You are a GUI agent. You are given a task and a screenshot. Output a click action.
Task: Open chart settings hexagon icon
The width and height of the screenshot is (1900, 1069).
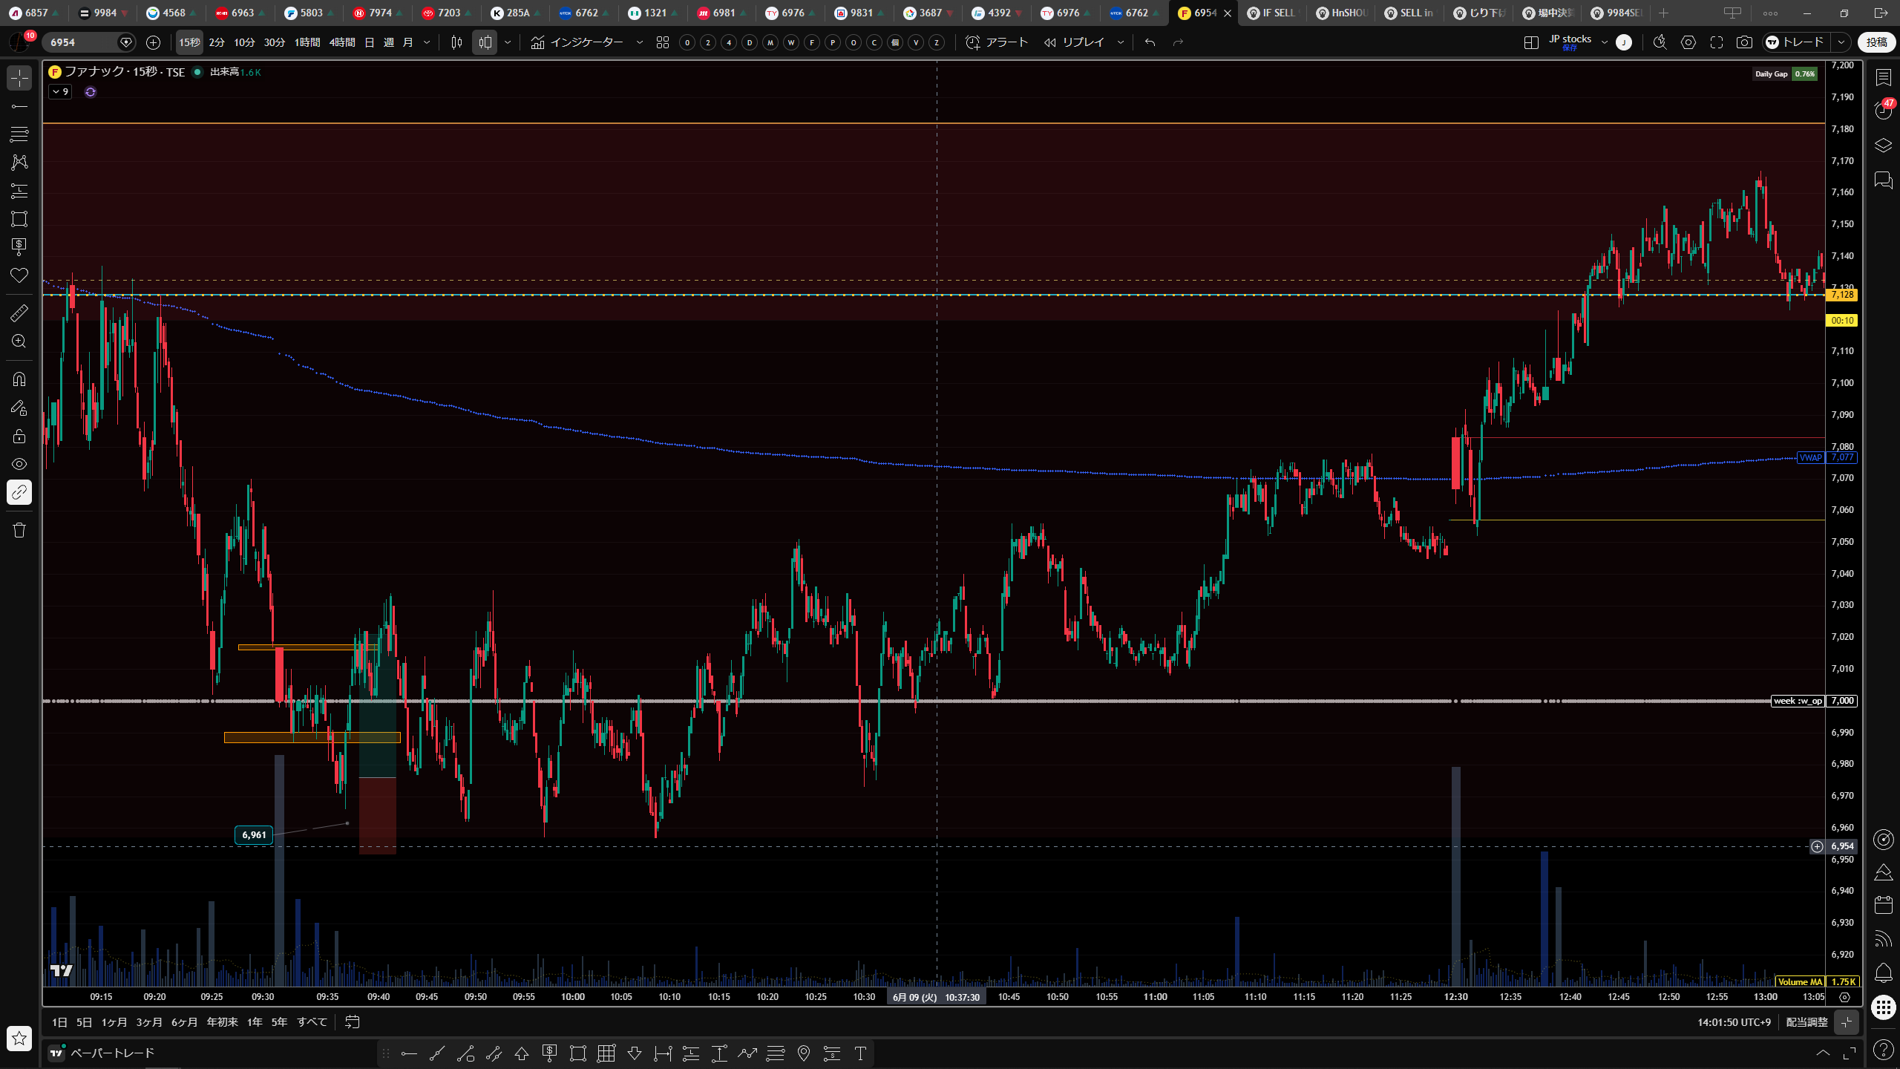1688,43
